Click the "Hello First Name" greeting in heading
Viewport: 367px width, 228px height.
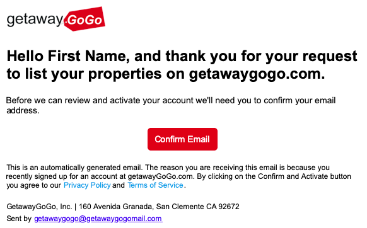[x=68, y=56]
